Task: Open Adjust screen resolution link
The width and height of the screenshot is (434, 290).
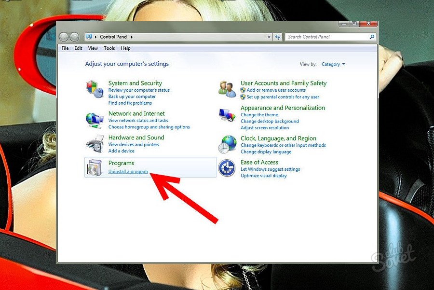Action: tap(265, 128)
